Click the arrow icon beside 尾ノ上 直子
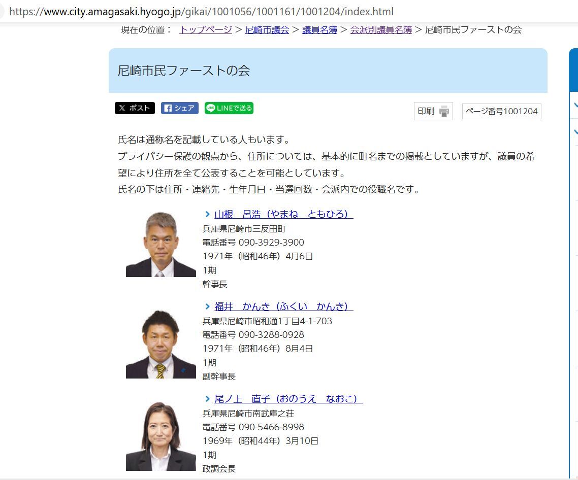Screen dimensions: 578x480 click(208, 399)
